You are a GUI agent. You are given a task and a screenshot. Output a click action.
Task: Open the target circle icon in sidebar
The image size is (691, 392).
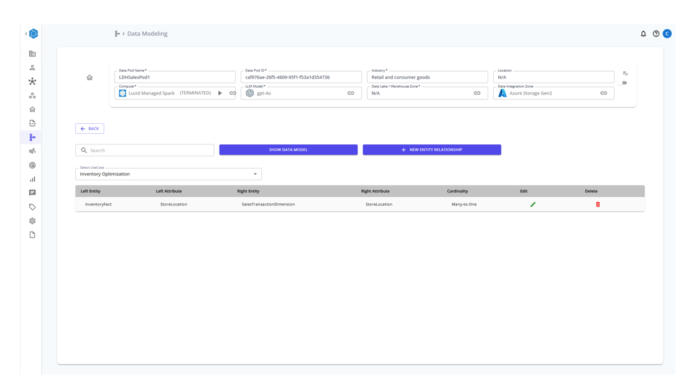pyautogui.click(x=32, y=166)
